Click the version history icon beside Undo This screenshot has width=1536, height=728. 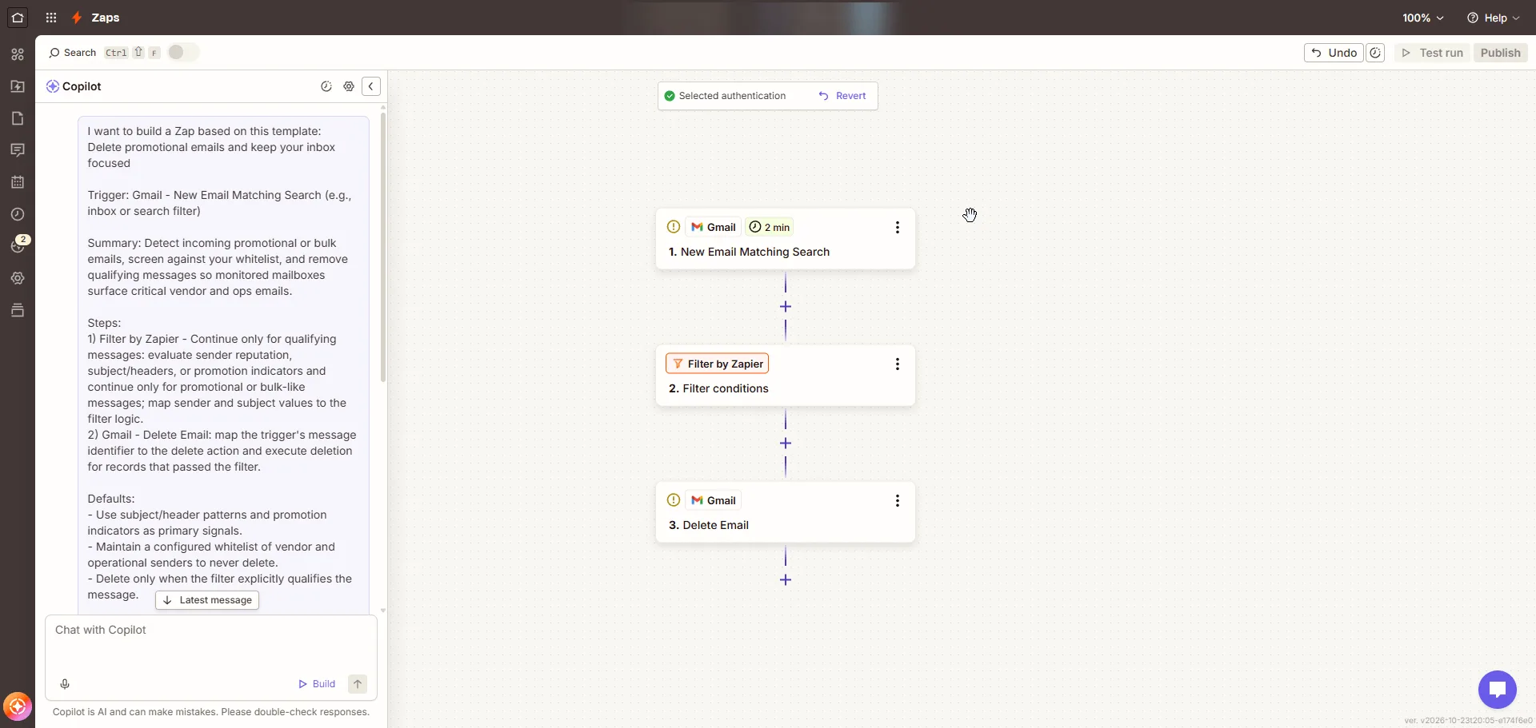tap(1375, 53)
